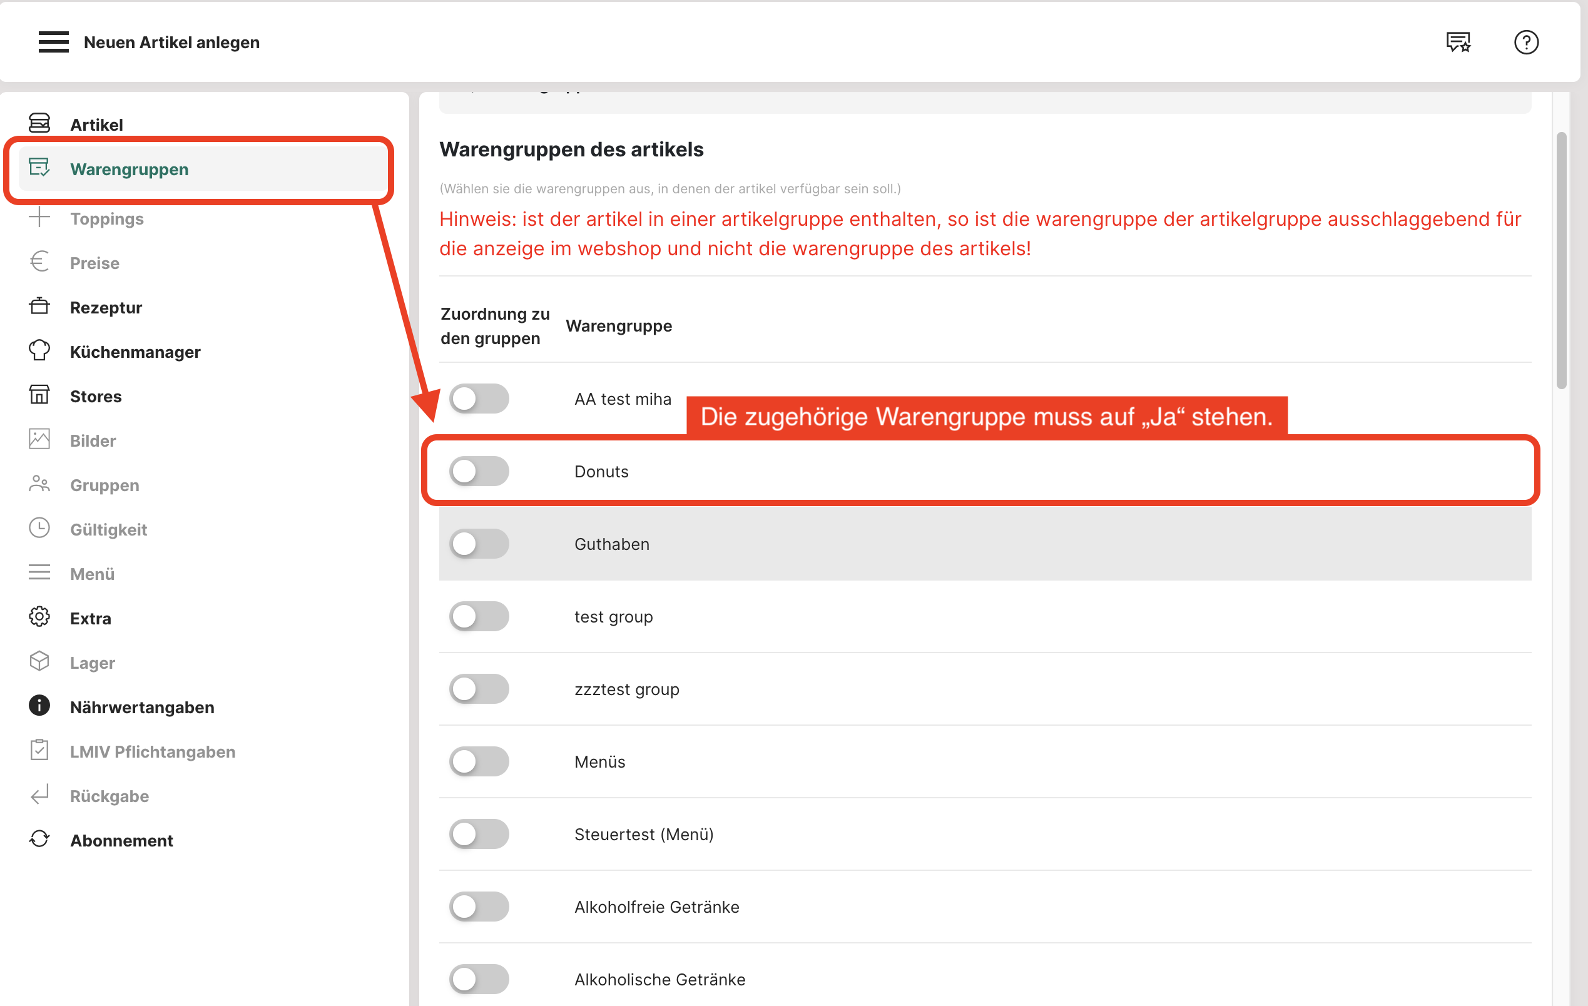Toggle the Steuertest (Menü) switch
This screenshot has height=1006, width=1588.
tap(479, 834)
